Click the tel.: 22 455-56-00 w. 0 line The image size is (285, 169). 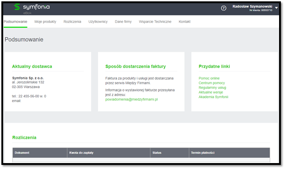pos(29,96)
